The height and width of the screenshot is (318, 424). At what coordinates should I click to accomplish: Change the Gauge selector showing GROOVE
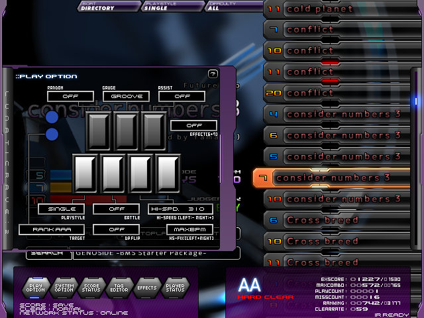click(126, 97)
